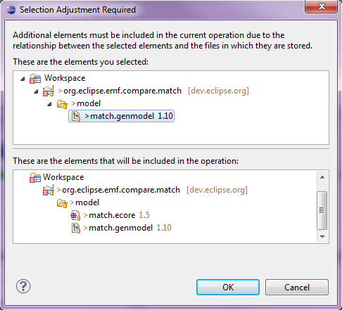Select the highlighted match.genmodel 1.10 item
Viewport: 342px width, 310px height.
click(121, 116)
